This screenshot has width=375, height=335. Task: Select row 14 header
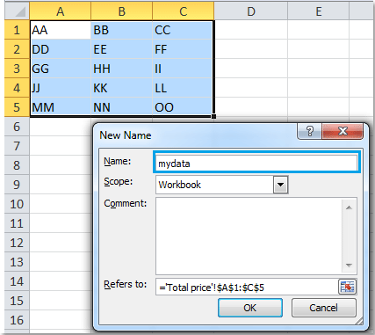pos(17,281)
